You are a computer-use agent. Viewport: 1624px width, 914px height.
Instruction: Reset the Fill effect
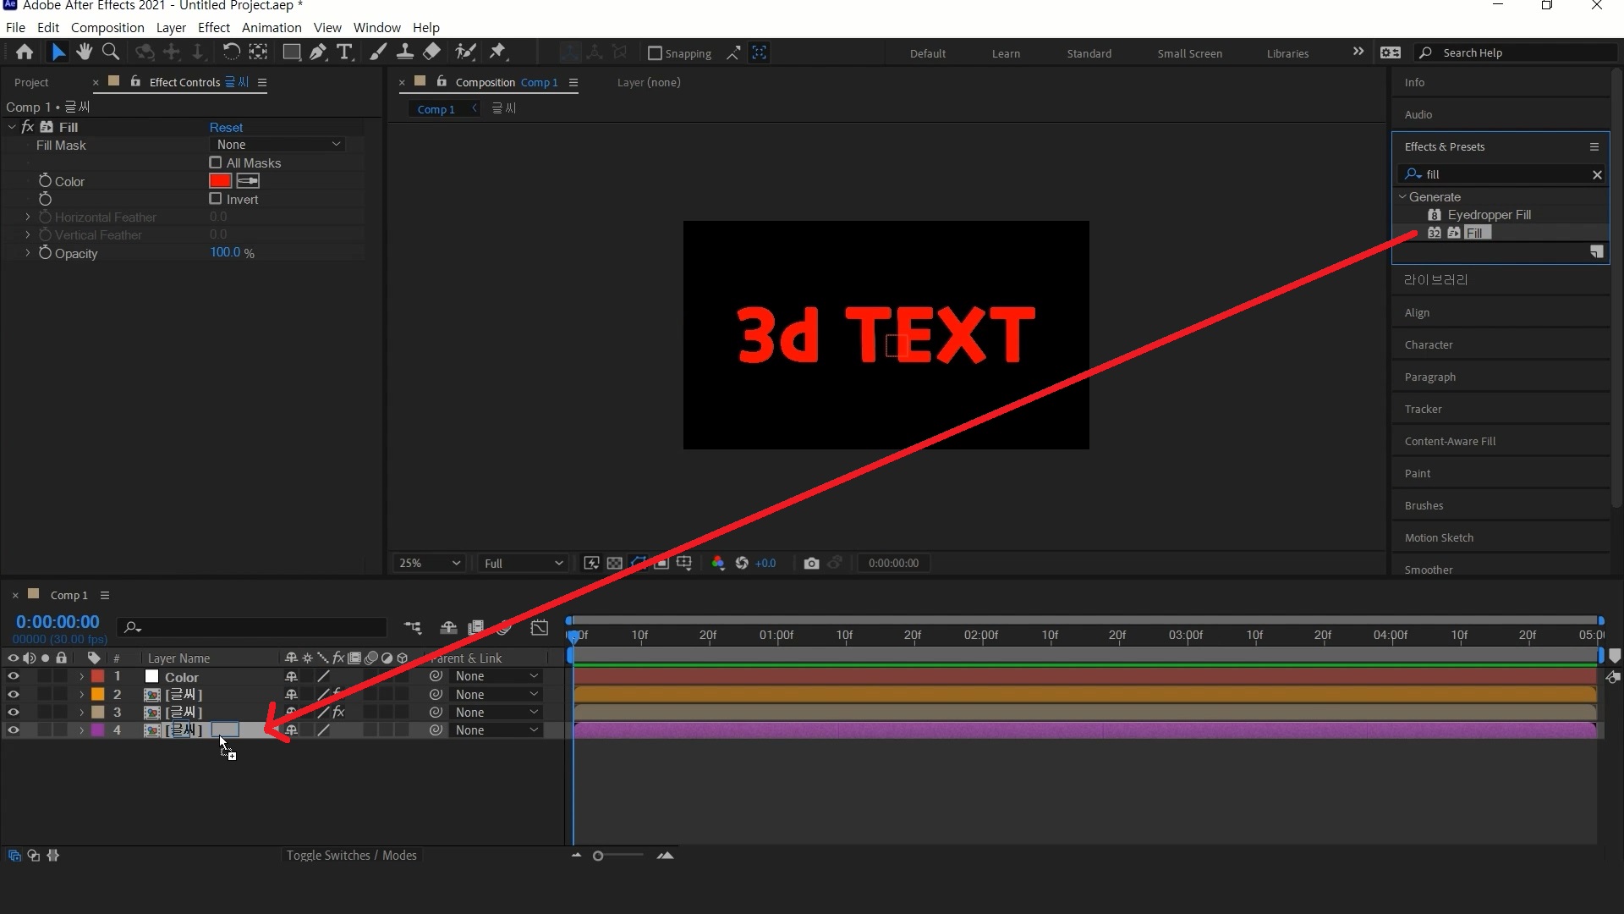tap(226, 127)
